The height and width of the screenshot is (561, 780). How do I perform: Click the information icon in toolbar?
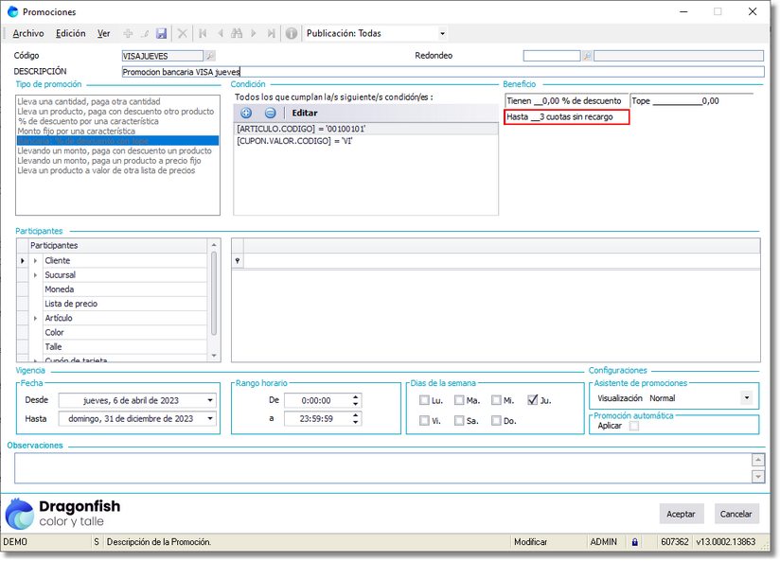pos(292,33)
